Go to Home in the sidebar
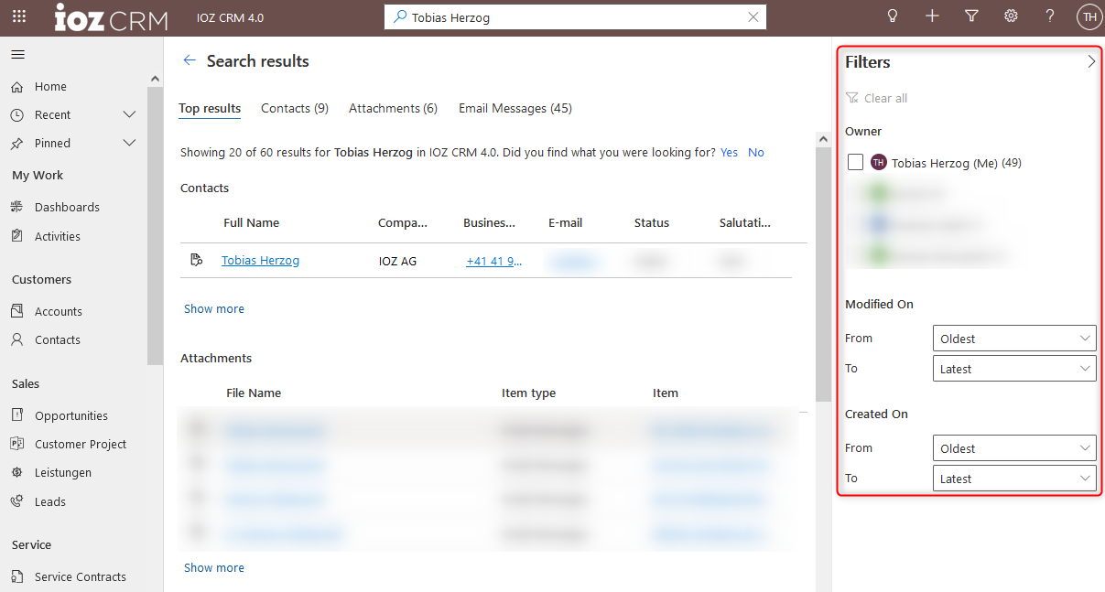Viewport: 1105px width, 592px height. pyautogui.click(x=50, y=87)
